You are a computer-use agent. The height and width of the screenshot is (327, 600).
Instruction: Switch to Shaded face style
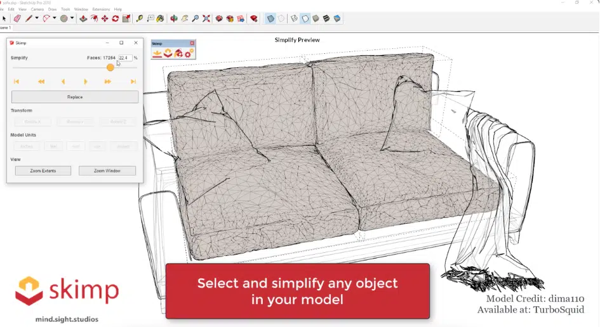pyautogui.click(x=316, y=18)
